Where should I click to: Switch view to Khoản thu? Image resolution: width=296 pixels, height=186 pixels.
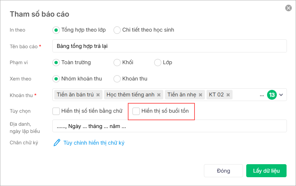point(117,79)
